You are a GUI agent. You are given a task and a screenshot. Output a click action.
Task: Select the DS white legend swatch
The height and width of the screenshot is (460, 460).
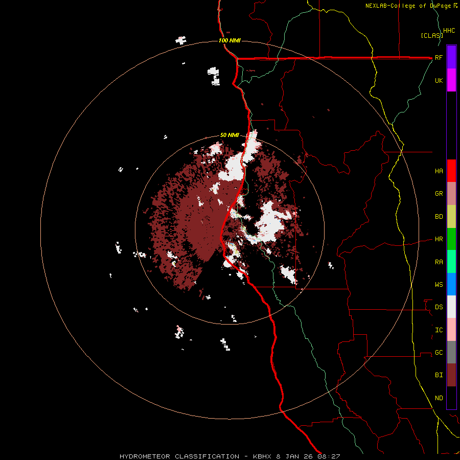click(451, 307)
